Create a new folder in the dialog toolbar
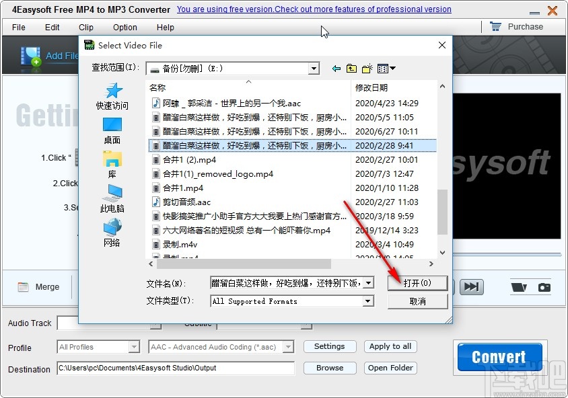568x398 pixels. click(365, 68)
